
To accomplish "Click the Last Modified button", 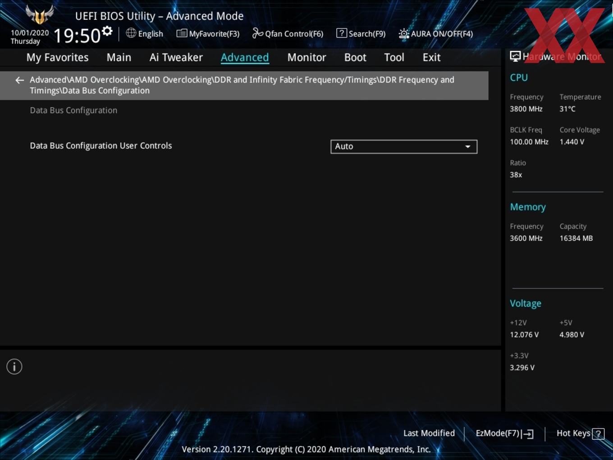I will 429,433.
